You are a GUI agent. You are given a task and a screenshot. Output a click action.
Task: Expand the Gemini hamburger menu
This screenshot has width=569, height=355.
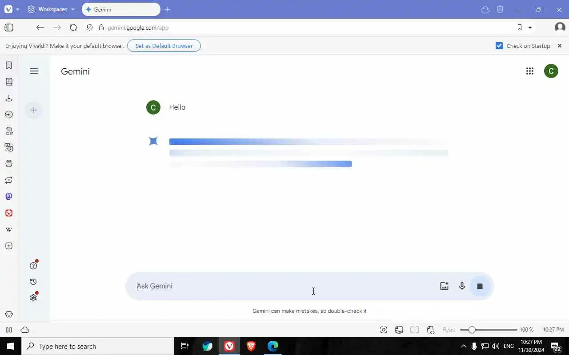tap(34, 71)
